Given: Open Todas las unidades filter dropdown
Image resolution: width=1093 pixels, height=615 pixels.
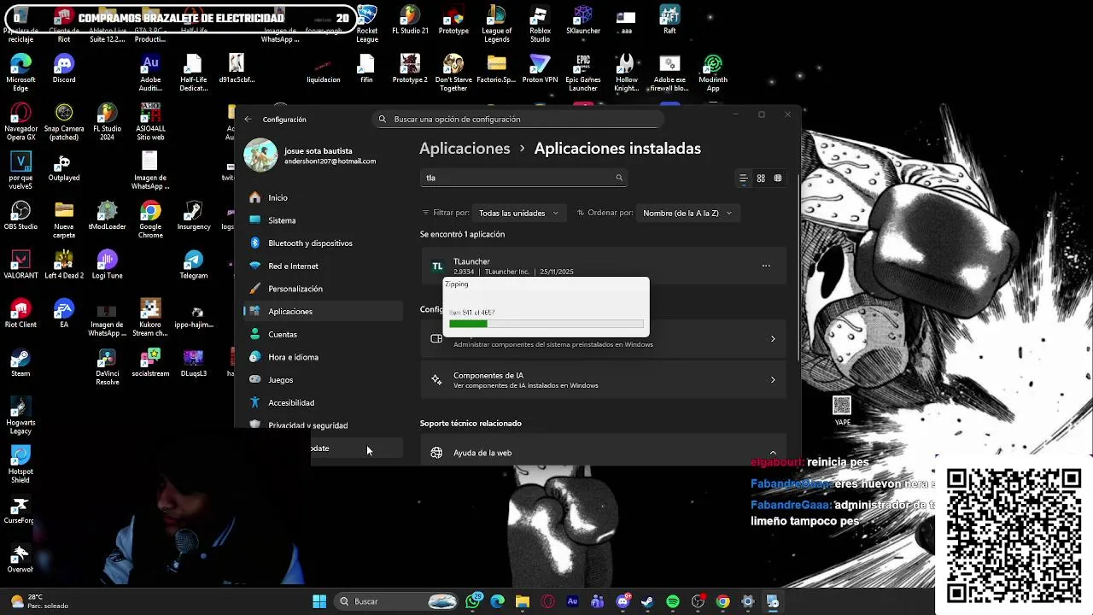Looking at the screenshot, I should (518, 213).
